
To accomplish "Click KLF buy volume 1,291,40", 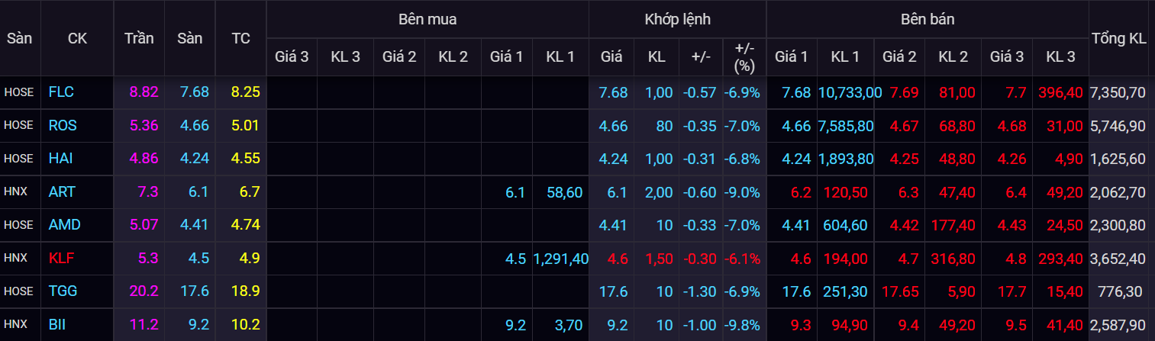I will (x=561, y=258).
